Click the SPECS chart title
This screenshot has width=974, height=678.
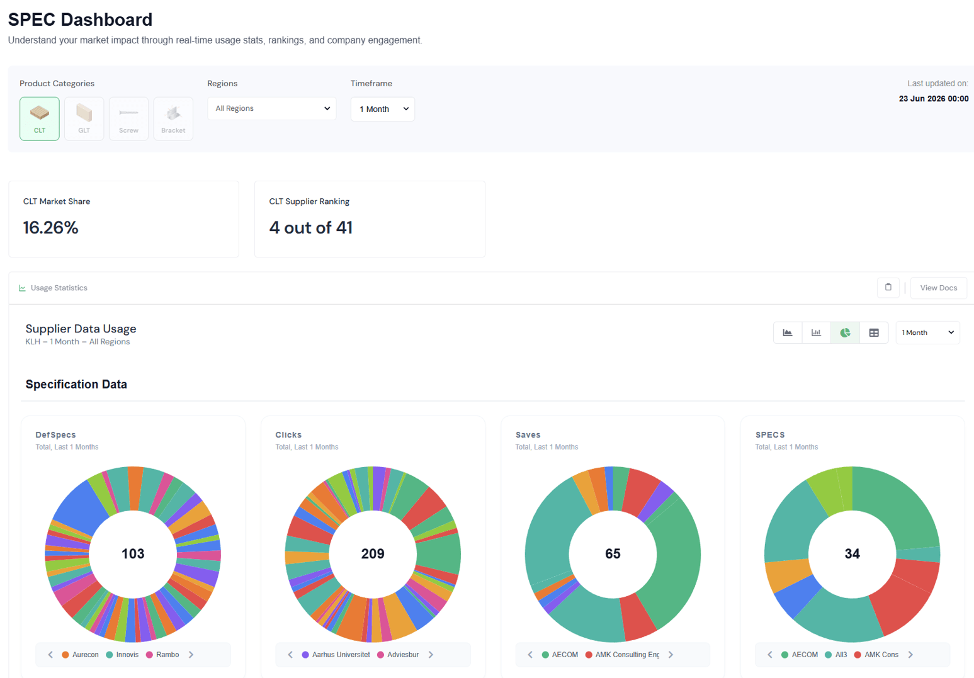[770, 435]
